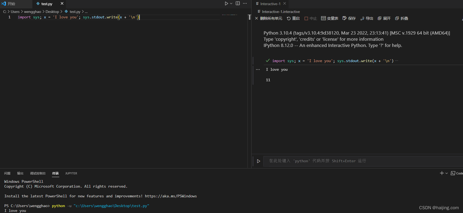The width and height of the screenshot is (463, 213).
Task: Run the interactive input with the play button
Action: [259, 161]
